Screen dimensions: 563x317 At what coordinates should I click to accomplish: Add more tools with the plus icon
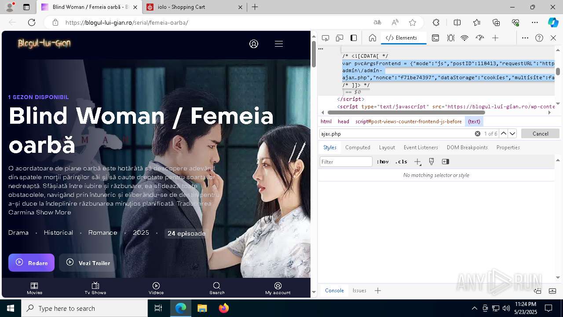[495, 38]
